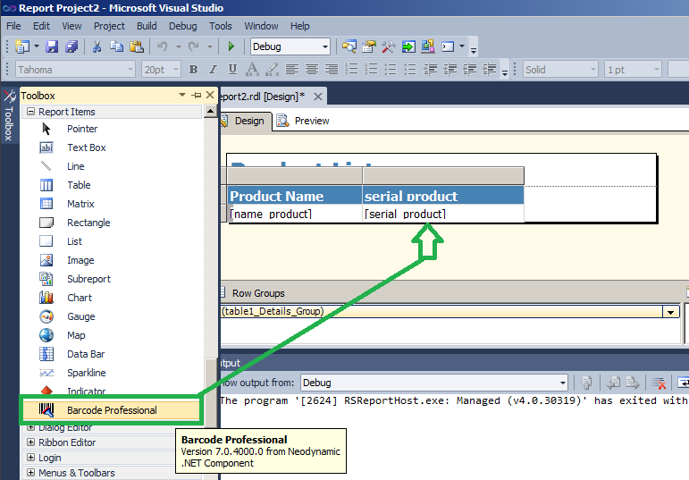Select the Image report item
This screenshot has width=689, height=480.
[x=80, y=260]
